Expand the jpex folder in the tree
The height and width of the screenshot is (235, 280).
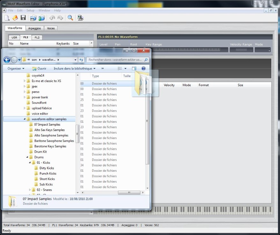click(x=25, y=86)
